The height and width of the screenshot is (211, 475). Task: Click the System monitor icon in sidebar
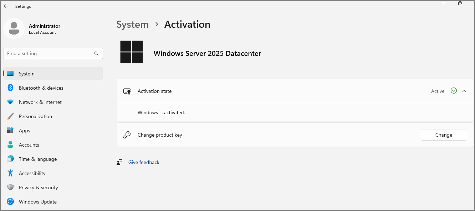(x=10, y=74)
